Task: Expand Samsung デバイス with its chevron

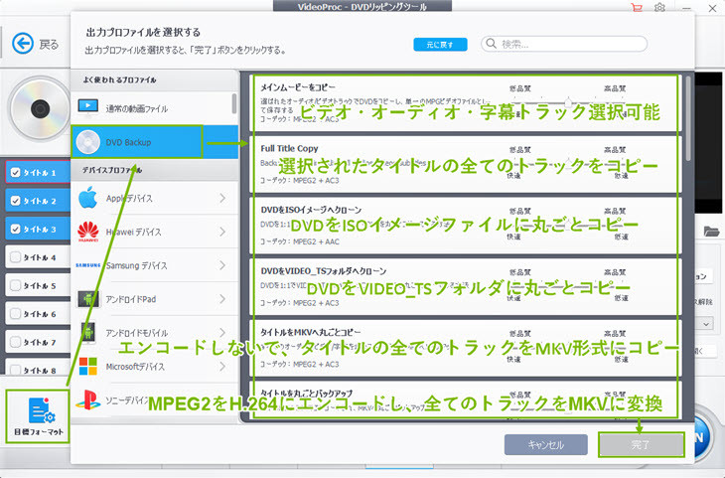Action: (x=222, y=265)
